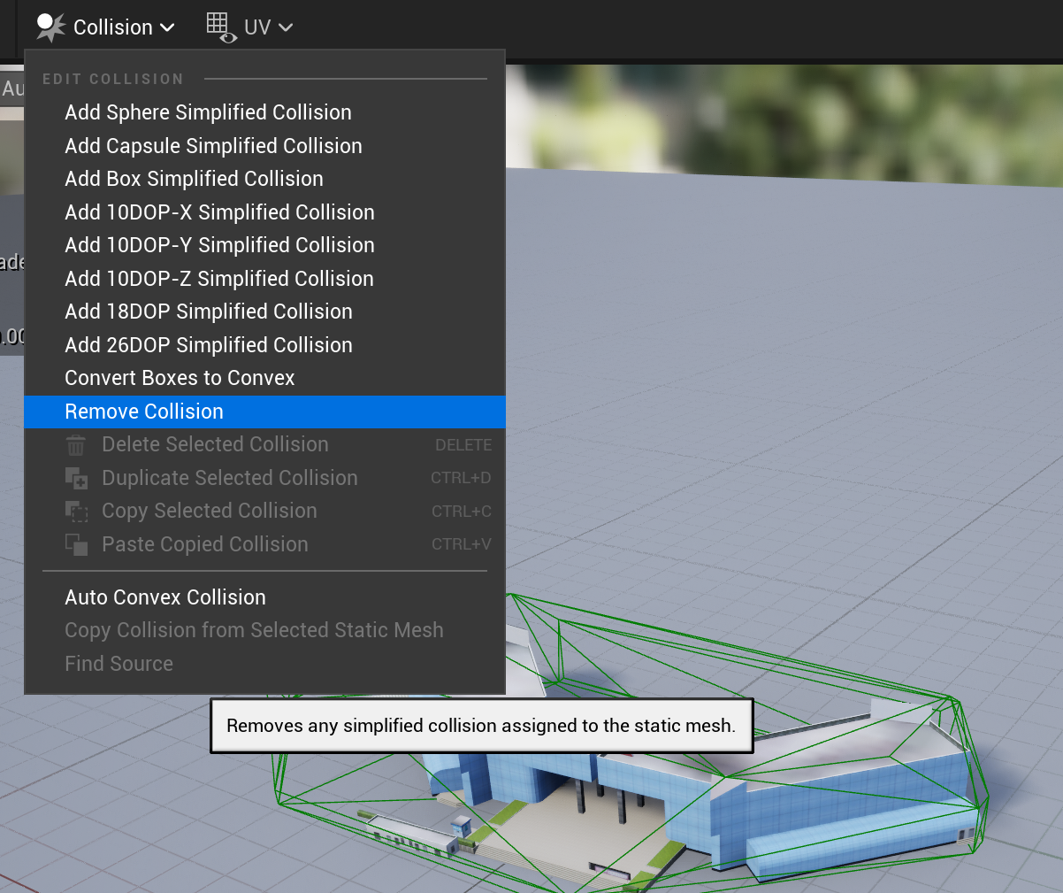Open Auto Convex Collision
Screen dimensions: 1063x893
point(165,597)
